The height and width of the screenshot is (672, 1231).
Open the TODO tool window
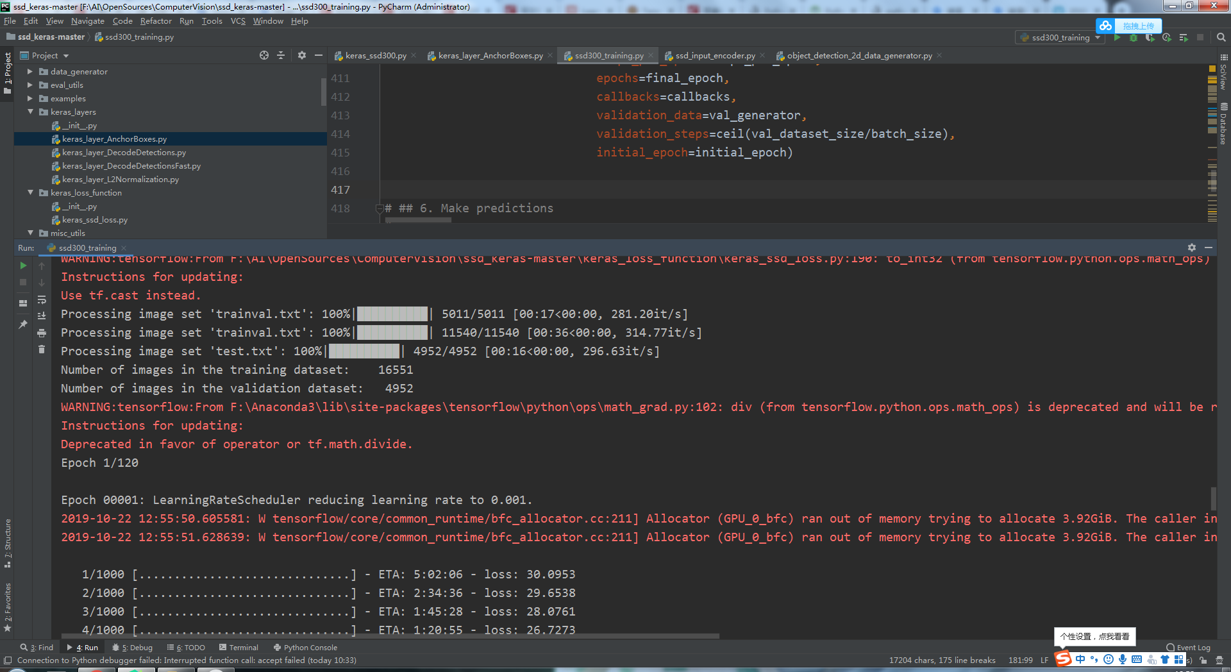coord(186,648)
